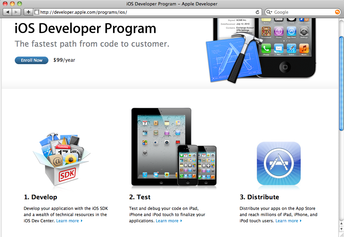Viewport: 344px width, 237px height.
Task: Click the Mail app icon on hero iPhone
Action: [x=279, y=48]
